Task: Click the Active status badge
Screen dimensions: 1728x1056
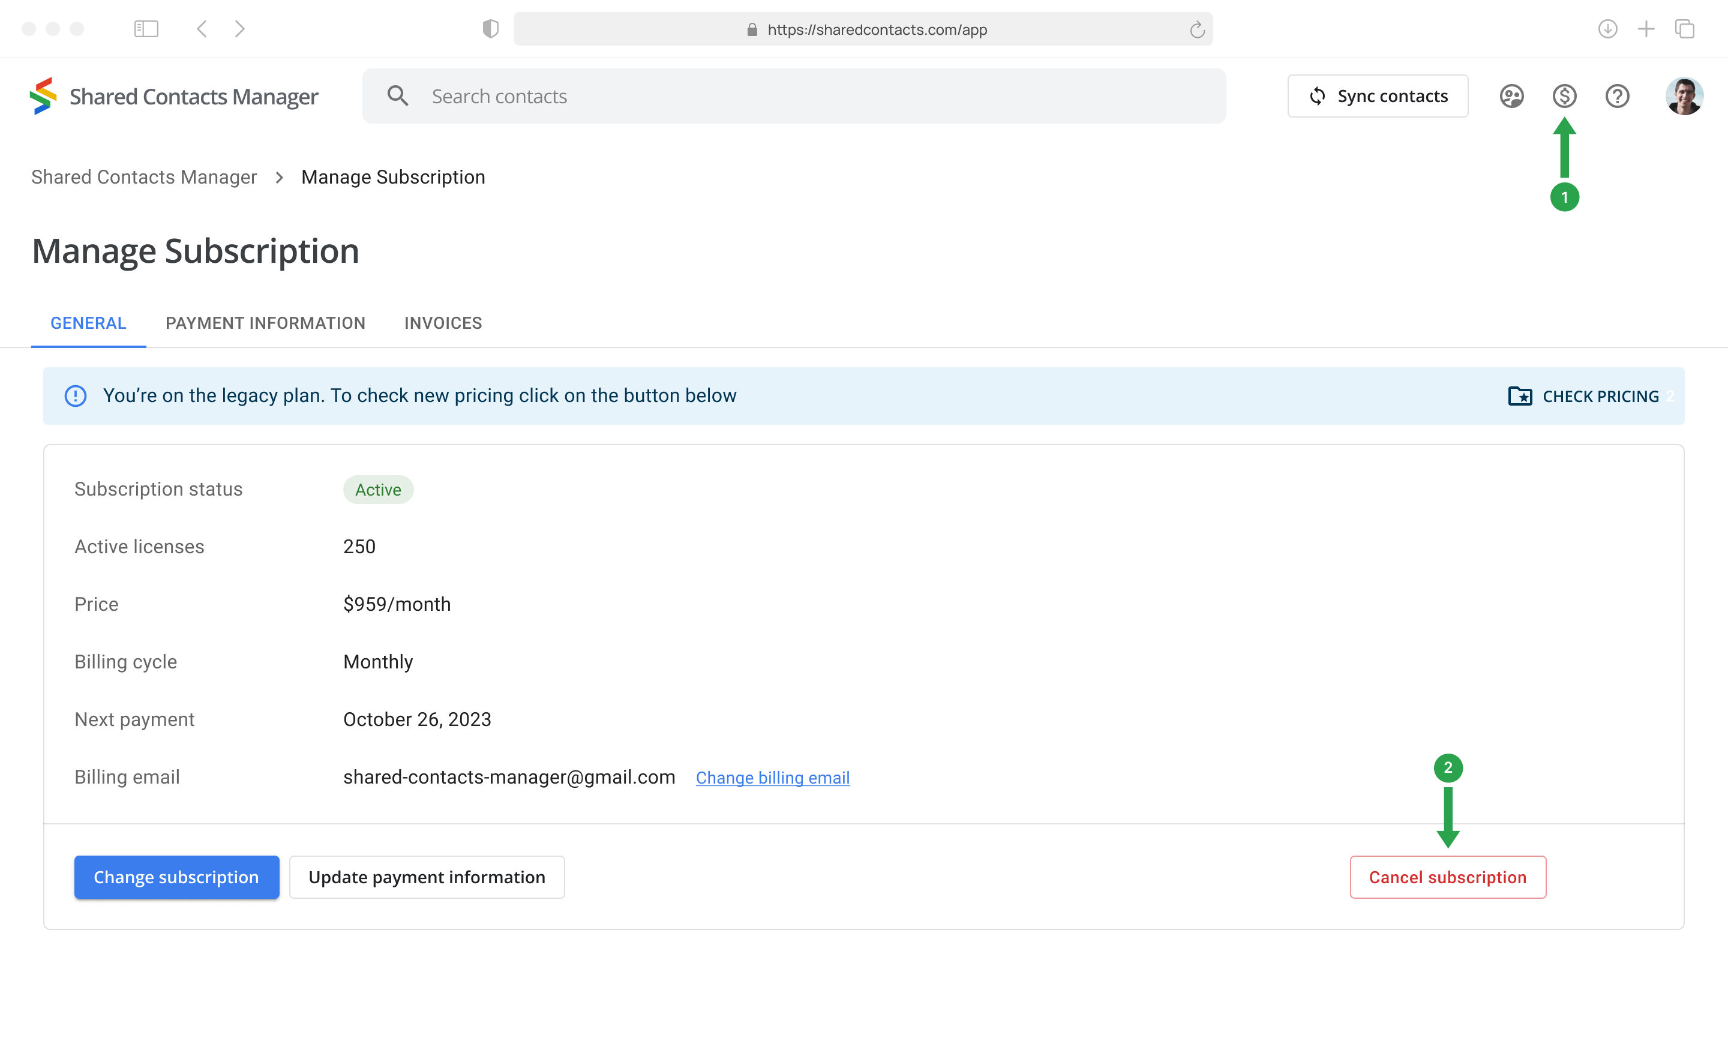Action: (378, 490)
